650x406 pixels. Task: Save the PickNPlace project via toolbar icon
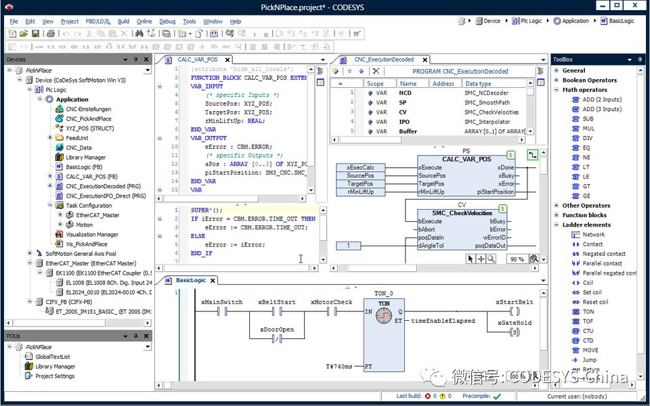click(x=37, y=32)
